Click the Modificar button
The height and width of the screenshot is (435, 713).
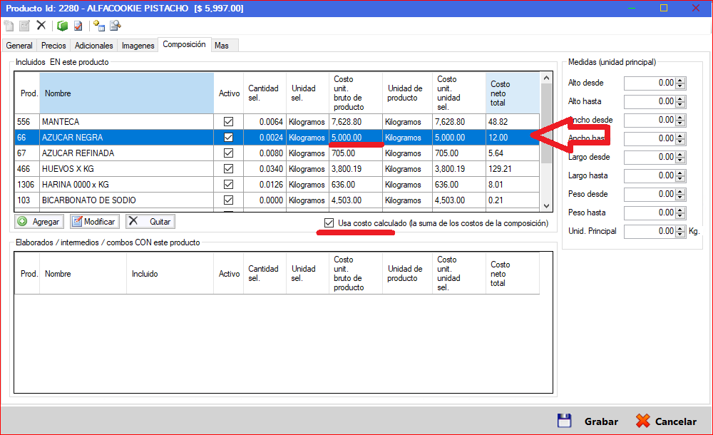(x=95, y=222)
